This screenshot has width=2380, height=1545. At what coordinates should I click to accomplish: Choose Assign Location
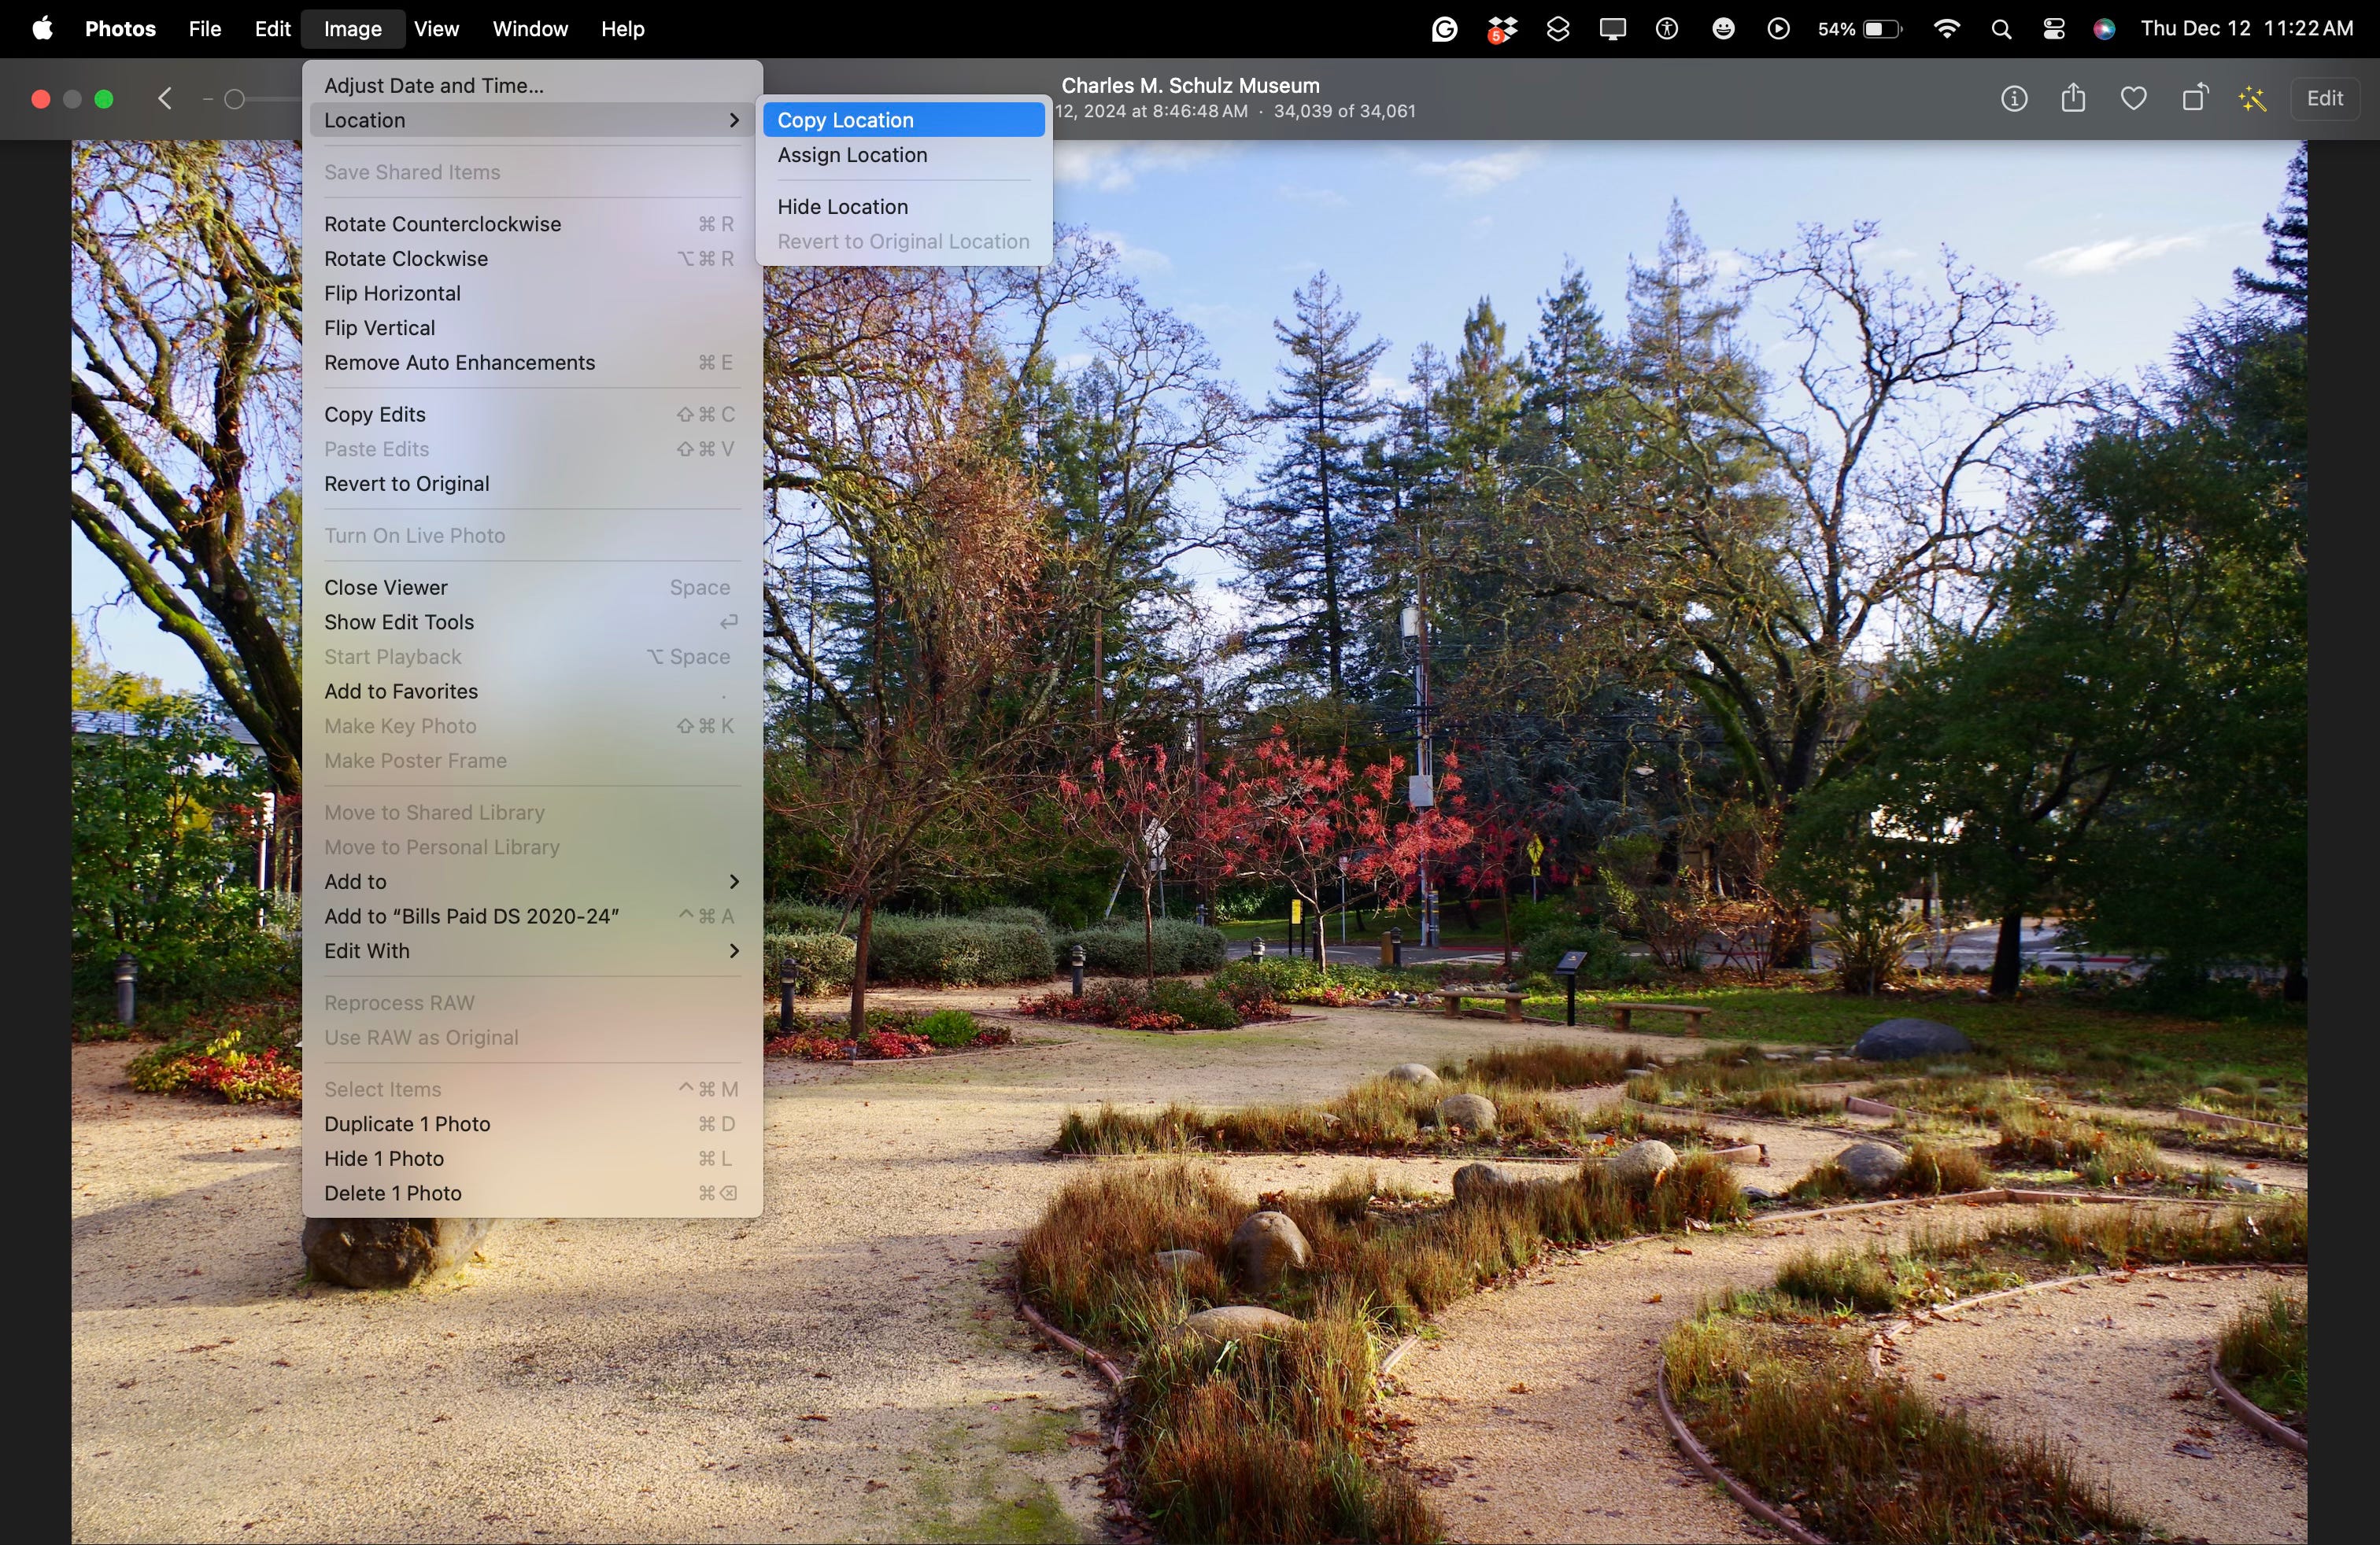[x=903, y=155]
